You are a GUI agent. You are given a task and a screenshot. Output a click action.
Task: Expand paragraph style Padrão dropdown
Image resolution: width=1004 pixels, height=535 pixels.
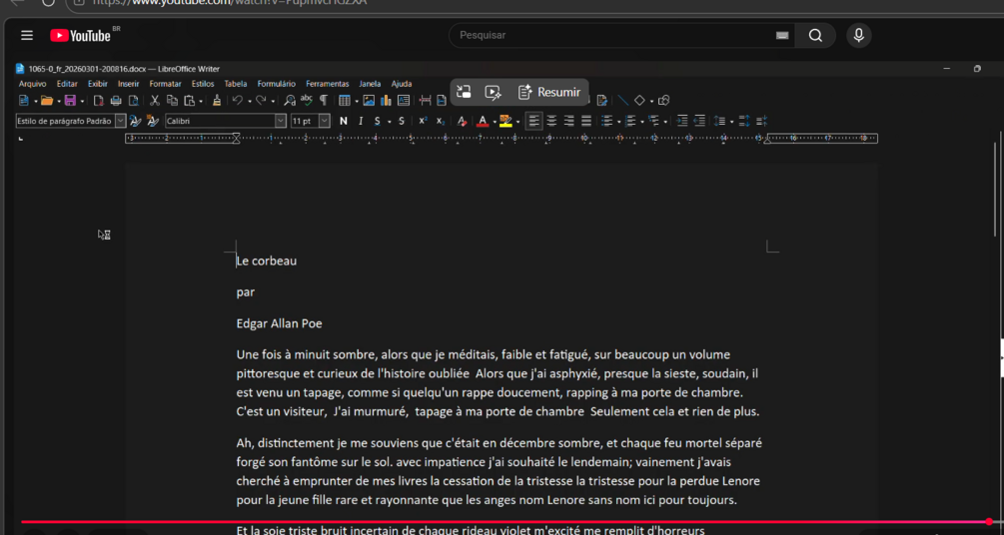pyautogui.click(x=120, y=121)
